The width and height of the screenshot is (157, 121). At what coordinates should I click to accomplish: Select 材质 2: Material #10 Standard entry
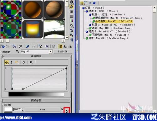coord(112,25)
